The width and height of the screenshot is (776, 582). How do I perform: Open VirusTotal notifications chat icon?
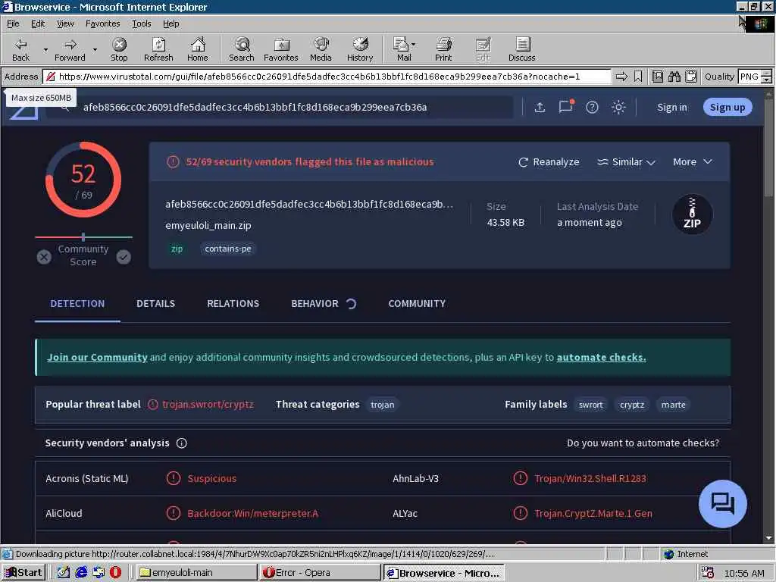pos(565,106)
